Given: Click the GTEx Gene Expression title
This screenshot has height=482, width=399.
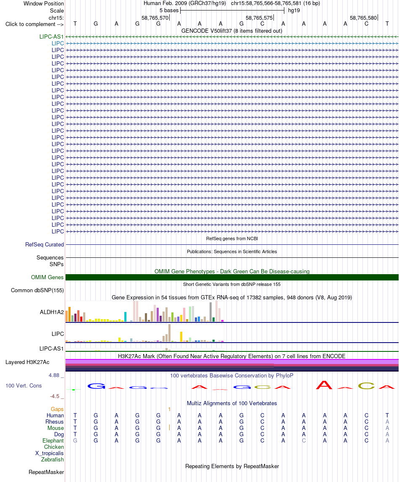Looking at the screenshot, I should (232, 297).
